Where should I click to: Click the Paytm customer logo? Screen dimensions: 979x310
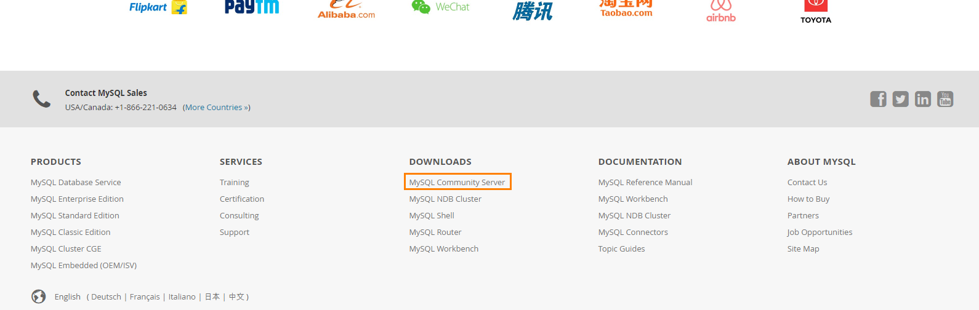[252, 7]
